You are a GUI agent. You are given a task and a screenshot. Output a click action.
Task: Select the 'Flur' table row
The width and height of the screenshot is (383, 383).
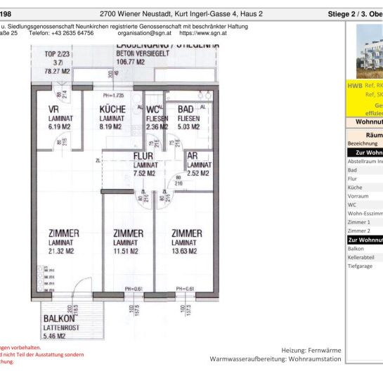pos(365,178)
